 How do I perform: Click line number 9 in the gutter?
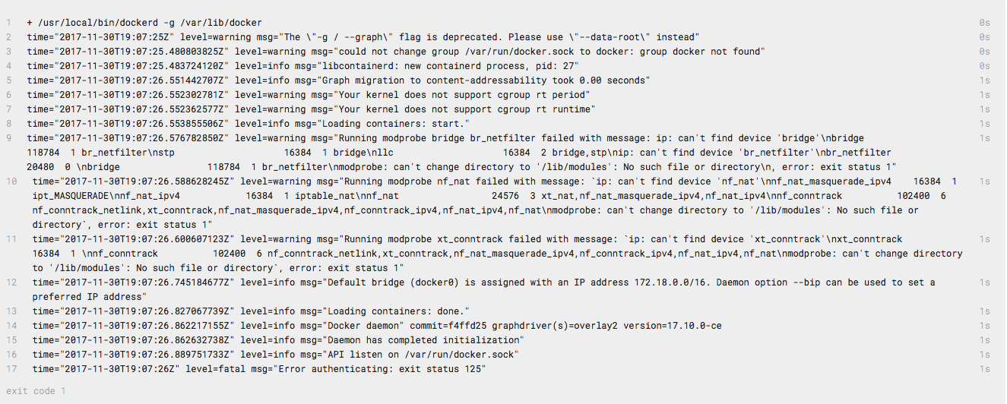[x=8, y=138]
